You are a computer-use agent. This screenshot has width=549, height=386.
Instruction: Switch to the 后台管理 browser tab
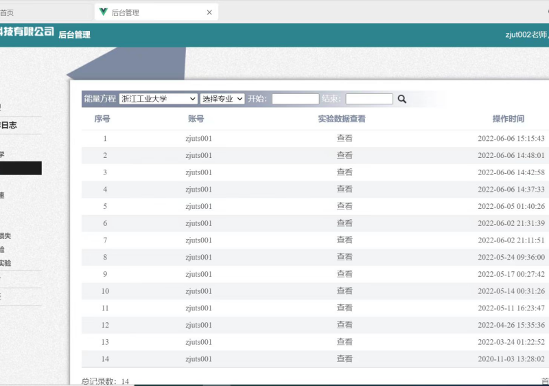156,12
